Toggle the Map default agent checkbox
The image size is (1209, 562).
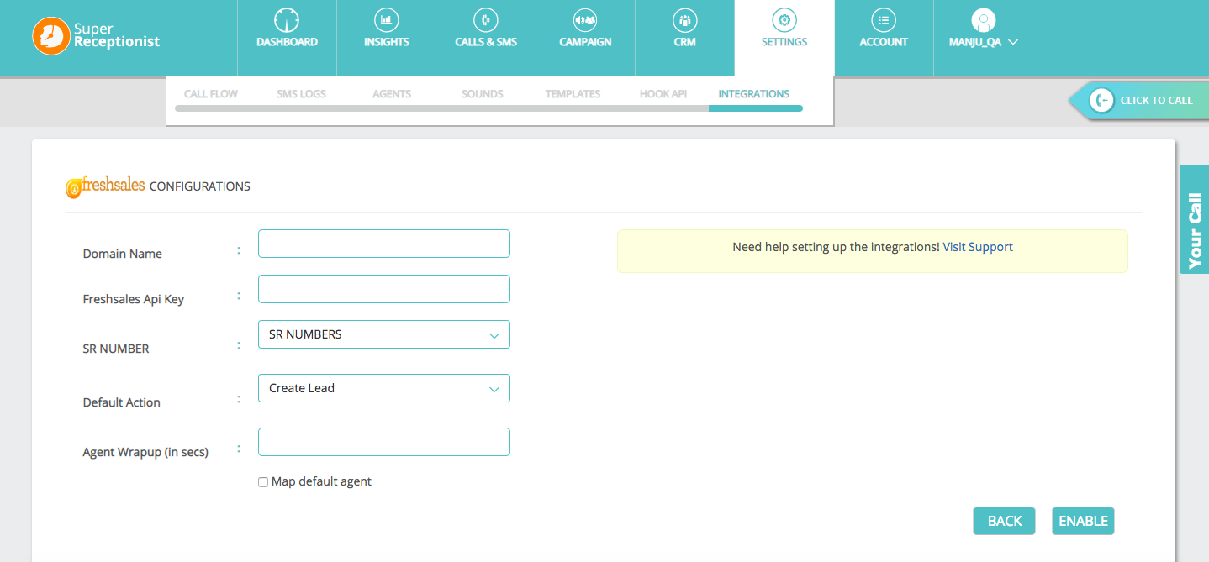click(x=263, y=482)
